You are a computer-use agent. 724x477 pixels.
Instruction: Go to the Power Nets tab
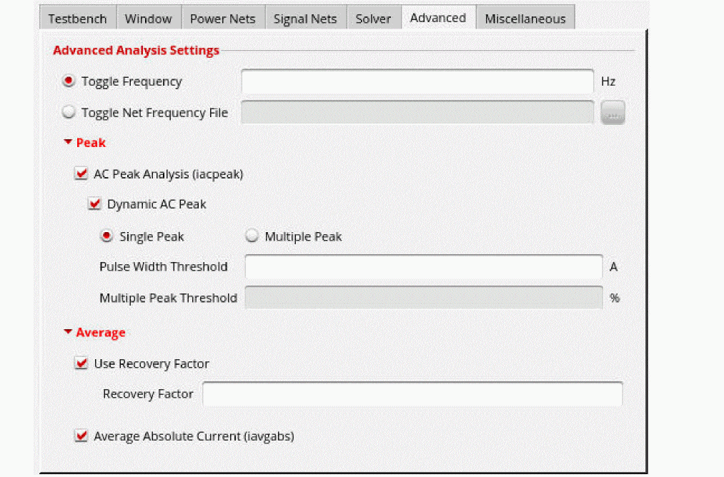[222, 19]
